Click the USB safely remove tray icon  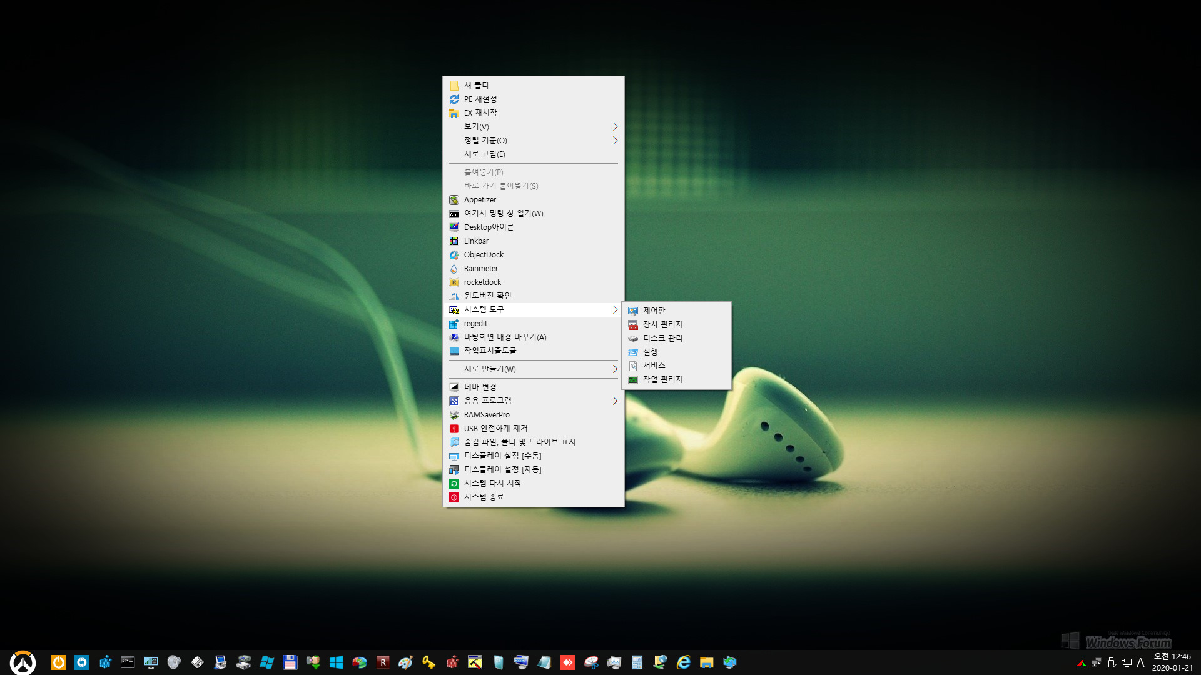point(1112,662)
